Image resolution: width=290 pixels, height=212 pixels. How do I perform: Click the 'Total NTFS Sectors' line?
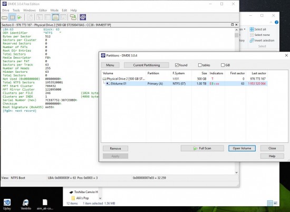[x=33, y=82]
